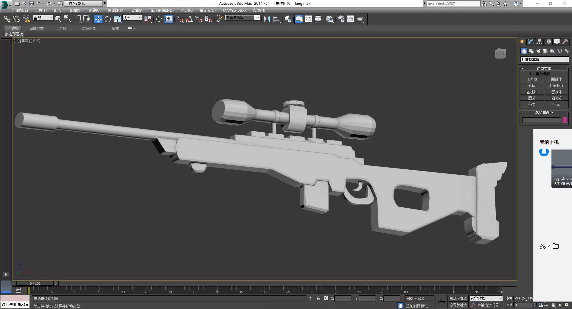
Task: Open the reference coordinate system 视图 dropdown
Action: pos(132,18)
